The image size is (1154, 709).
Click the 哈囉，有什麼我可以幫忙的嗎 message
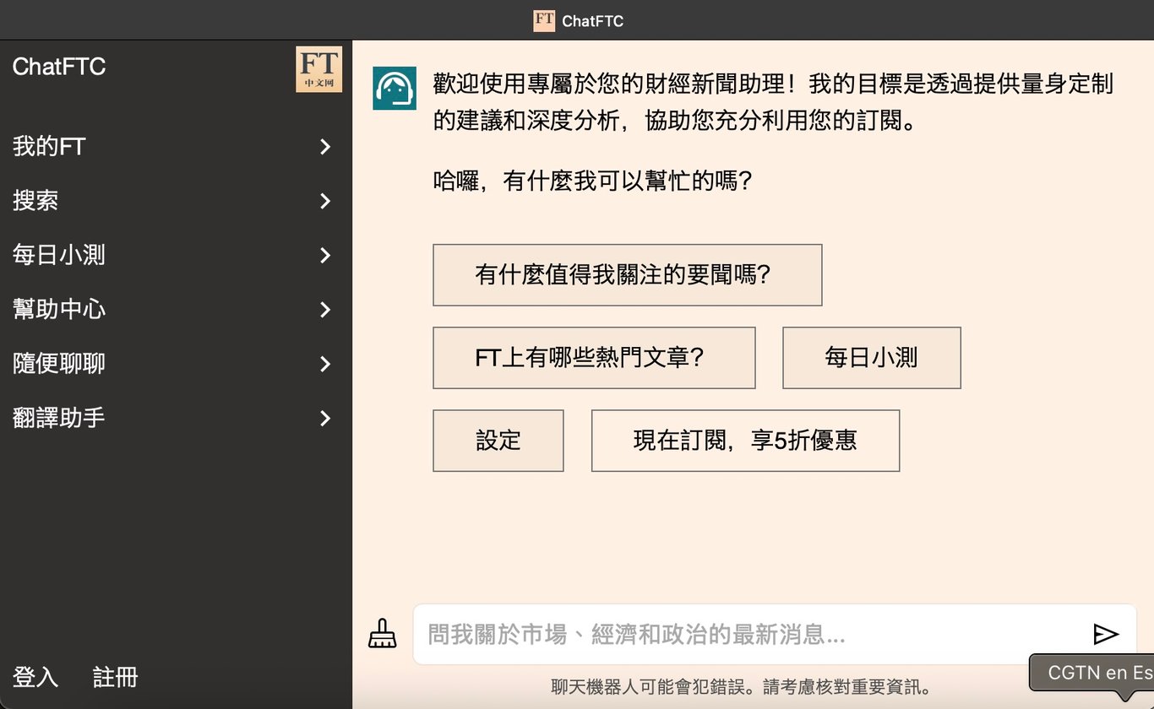click(593, 181)
